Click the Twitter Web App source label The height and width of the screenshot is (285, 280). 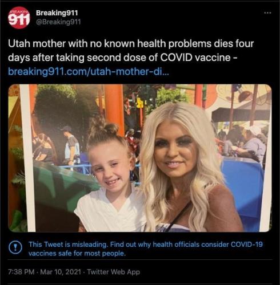[114, 272]
